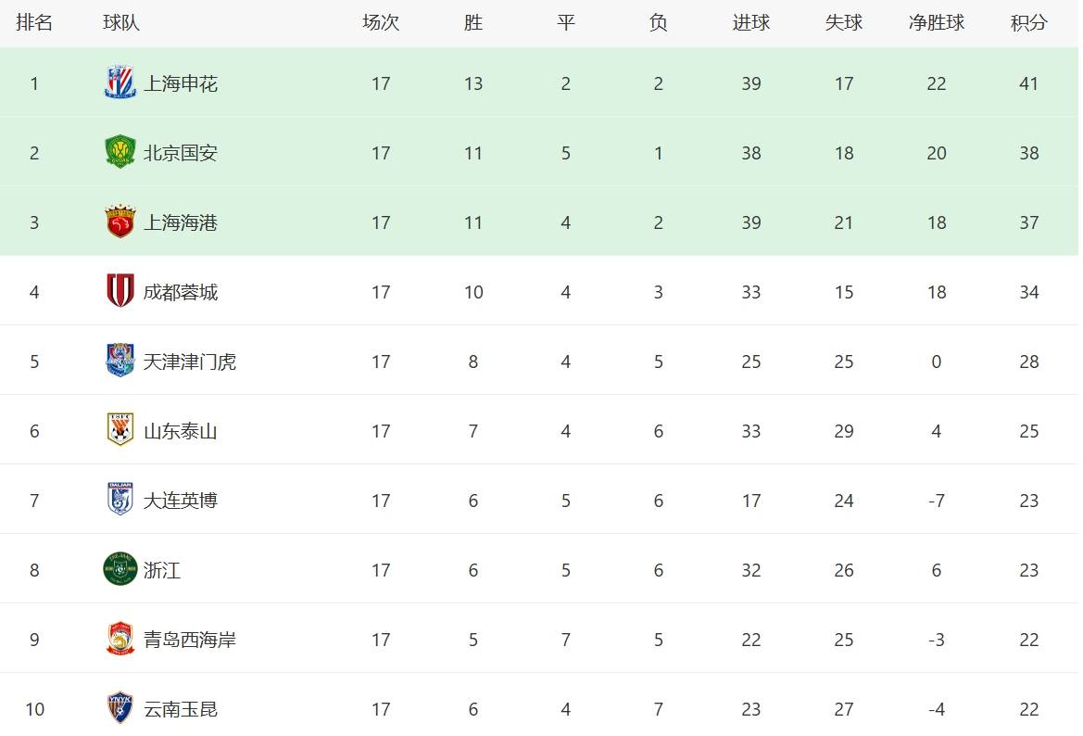Screen dimensions: 1083x736
Task: Click the Shanghai Port red crest
Action: [120, 222]
